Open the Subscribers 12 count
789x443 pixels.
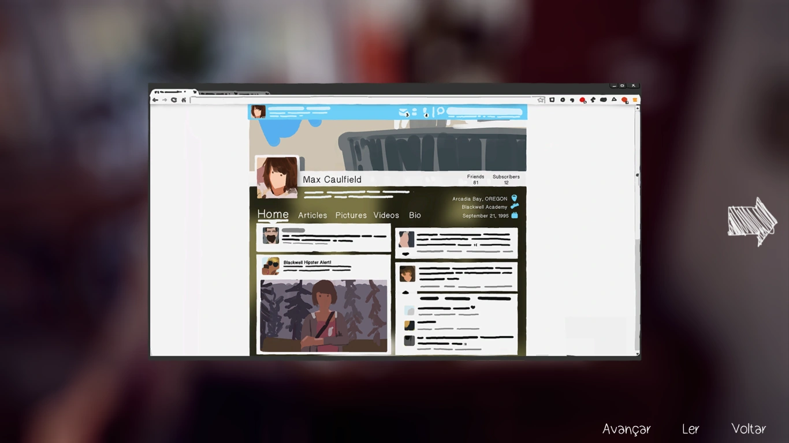[x=506, y=179]
